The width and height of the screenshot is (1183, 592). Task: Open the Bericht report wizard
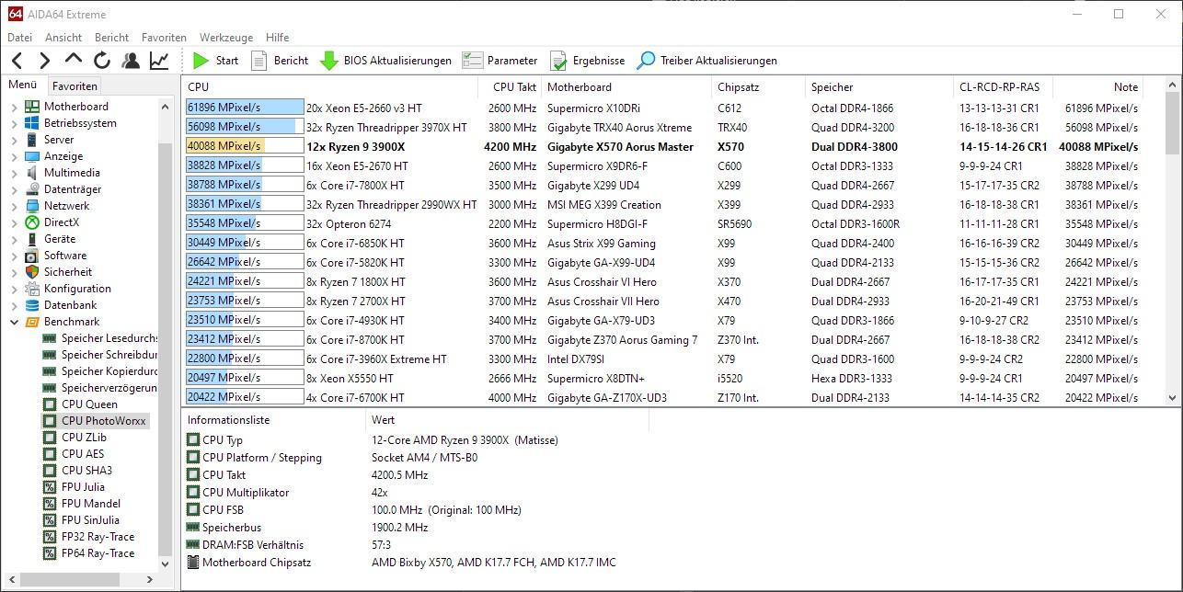tap(280, 61)
